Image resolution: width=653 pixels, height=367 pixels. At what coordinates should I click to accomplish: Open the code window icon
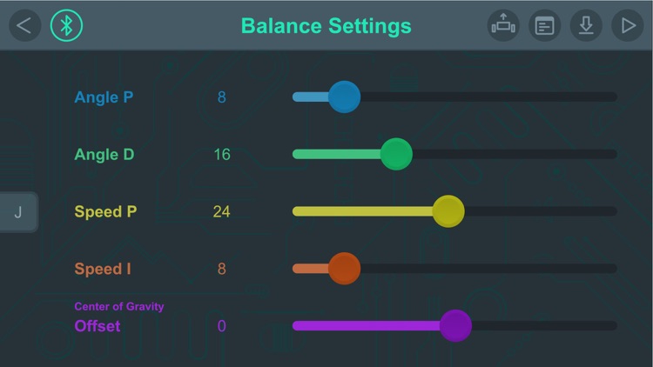click(545, 25)
